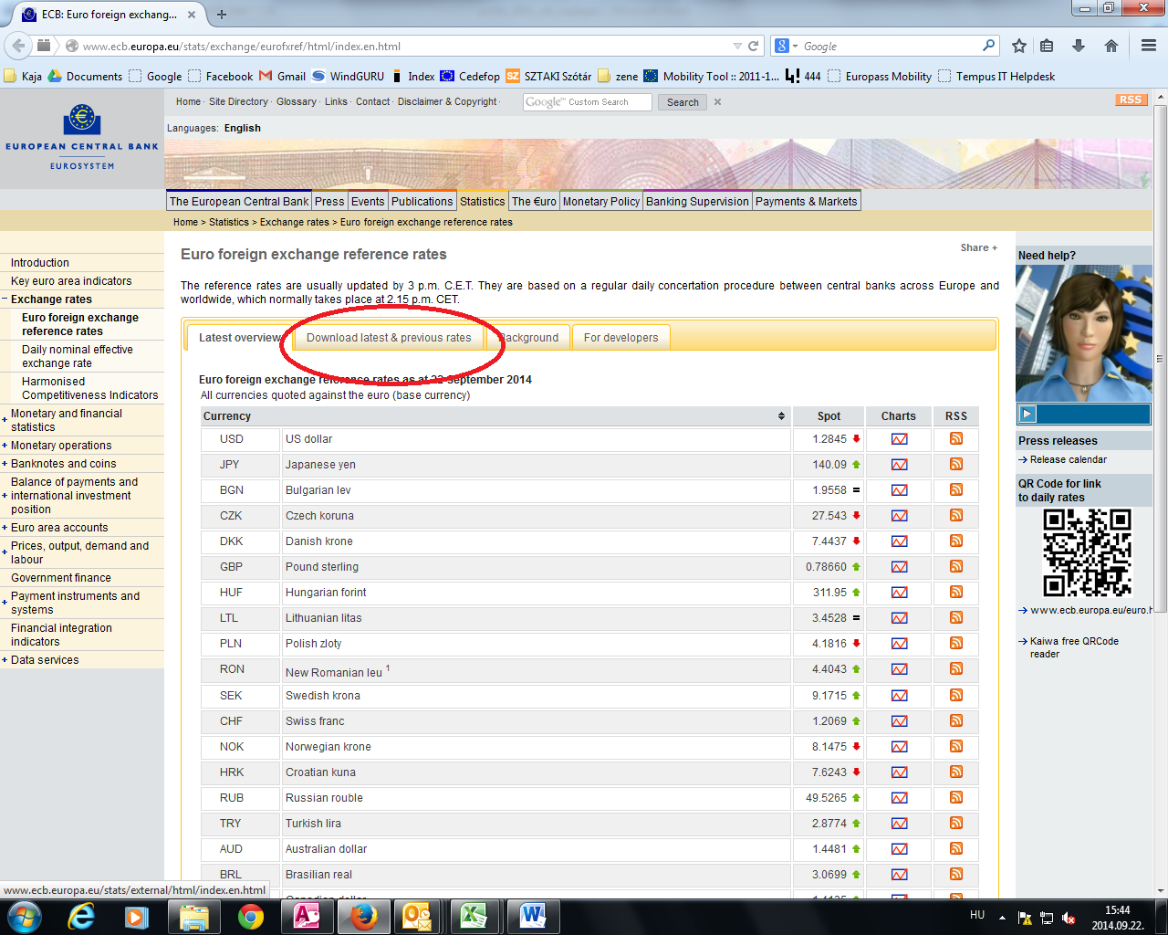
Task: Open the Release calendar link
Action: point(1069,460)
